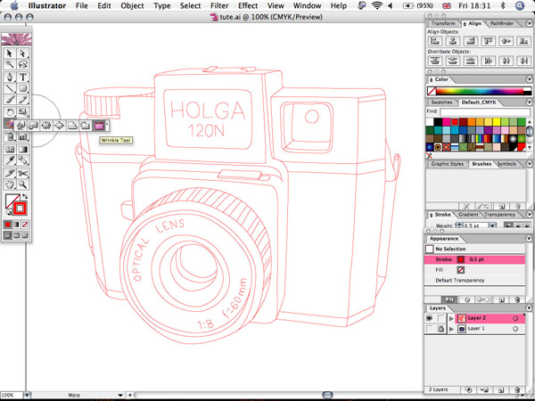Pick the Twirl tool in the flyout
535x401 pixels.
pyautogui.click(x=34, y=126)
